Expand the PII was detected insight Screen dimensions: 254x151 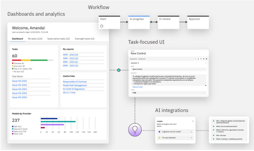(175, 137)
